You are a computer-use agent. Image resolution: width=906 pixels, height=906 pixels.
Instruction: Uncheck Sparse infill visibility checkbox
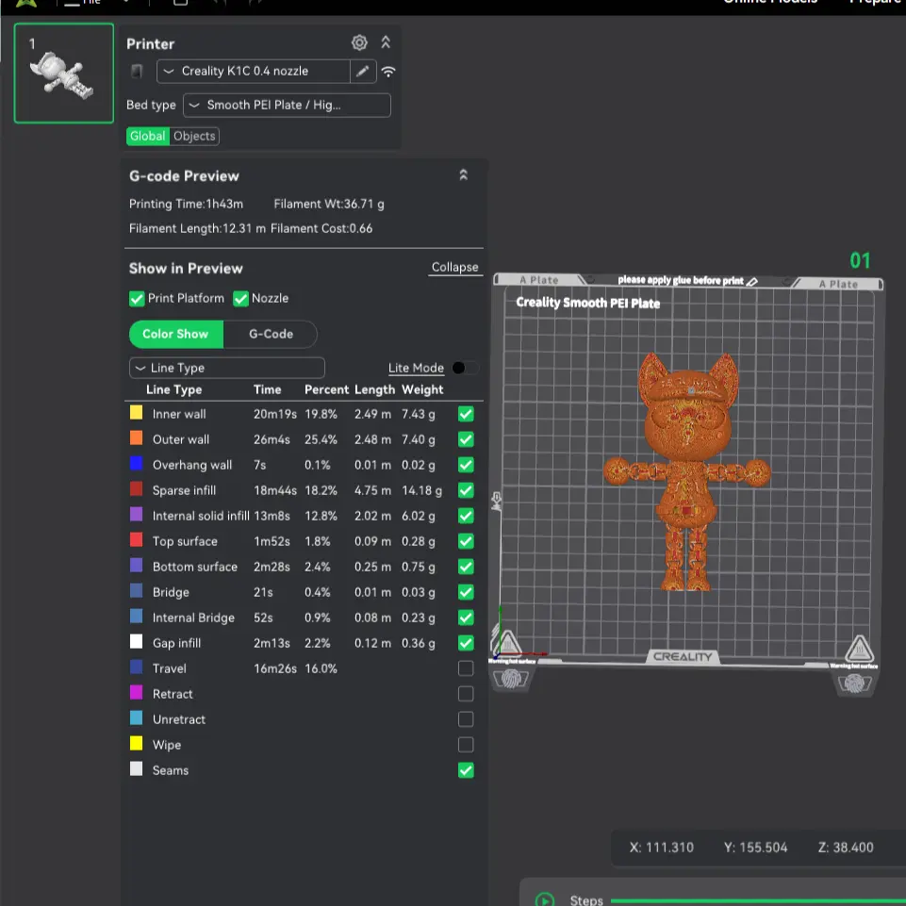[466, 490]
